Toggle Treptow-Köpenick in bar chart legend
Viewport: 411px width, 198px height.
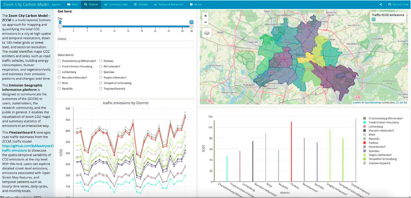click(x=377, y=163)
